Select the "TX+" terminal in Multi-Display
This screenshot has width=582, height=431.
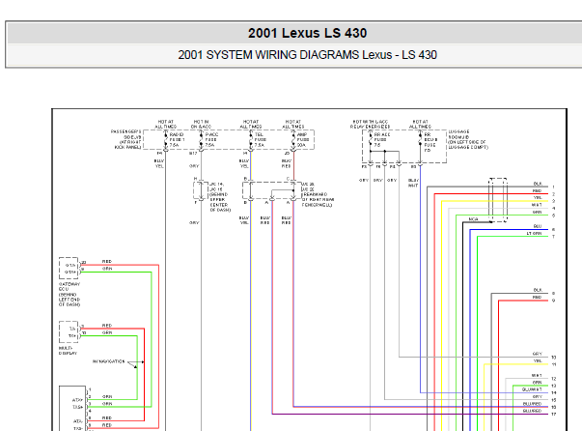click(72, 336)
